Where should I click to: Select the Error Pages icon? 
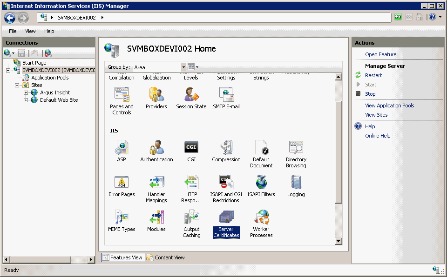[122, 183]
